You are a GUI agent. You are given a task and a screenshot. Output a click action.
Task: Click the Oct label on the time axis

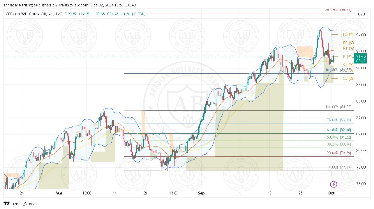coord(331,193)
